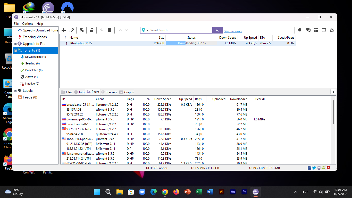Click the globe network icon in the status bar
This screenshot has height=198, width=352.
tap(319, 168)
